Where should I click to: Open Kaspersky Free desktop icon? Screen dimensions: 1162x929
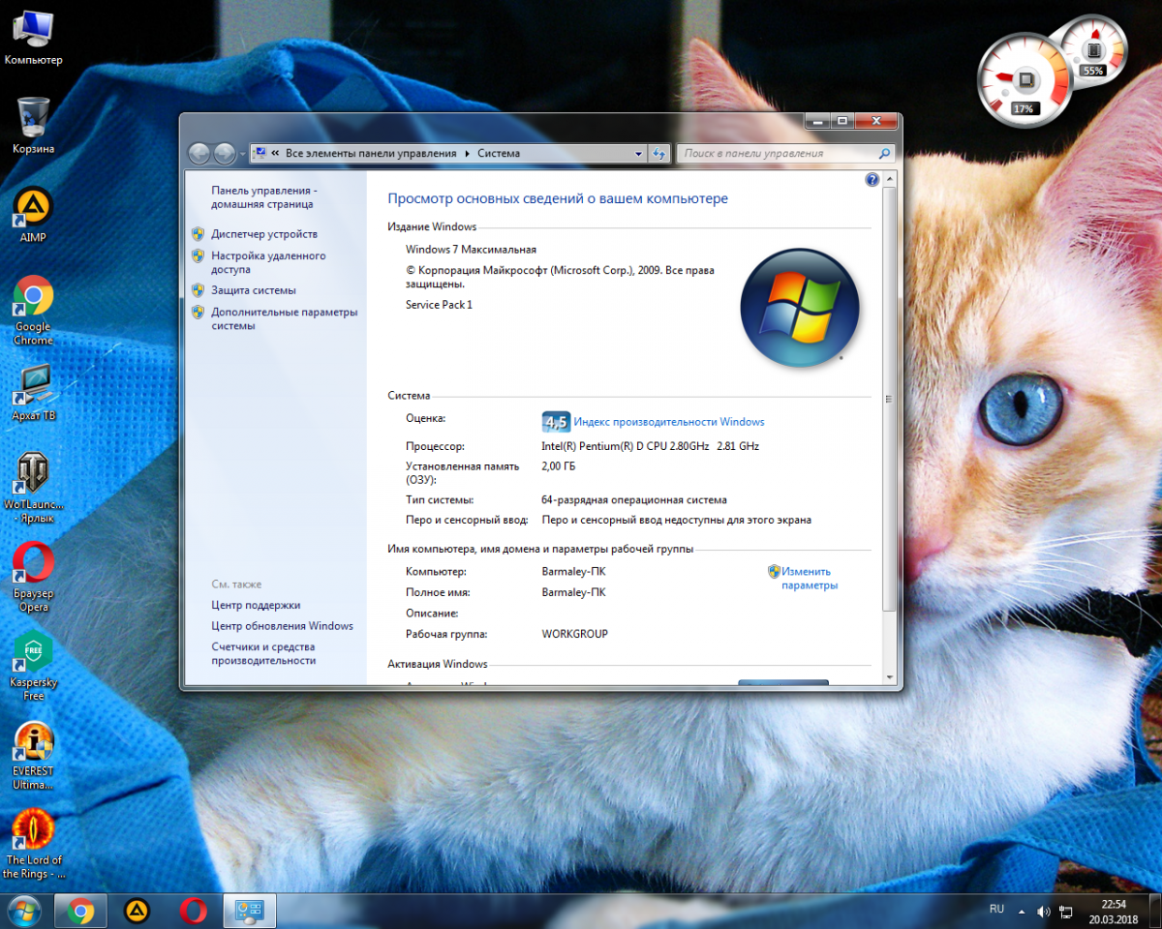click(x=33, y=653)
